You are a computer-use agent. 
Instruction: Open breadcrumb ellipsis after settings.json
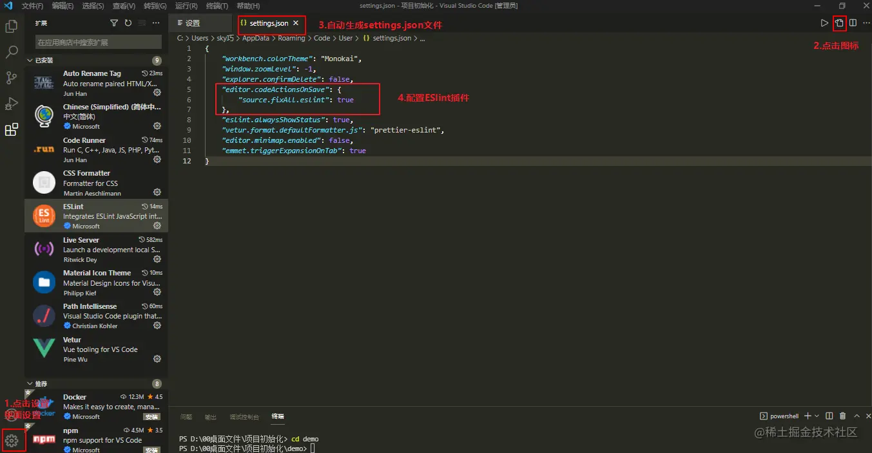(x=422, y=39)
